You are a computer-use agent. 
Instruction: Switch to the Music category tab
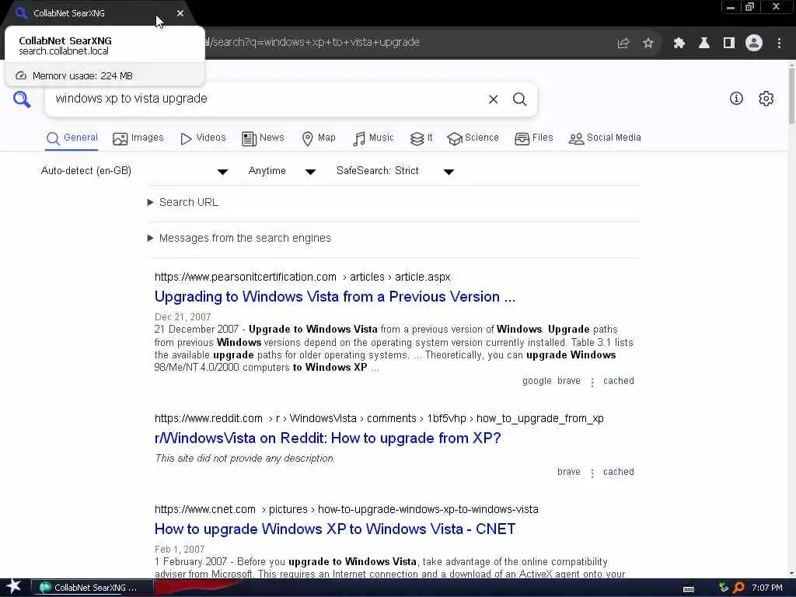[373, 138]
